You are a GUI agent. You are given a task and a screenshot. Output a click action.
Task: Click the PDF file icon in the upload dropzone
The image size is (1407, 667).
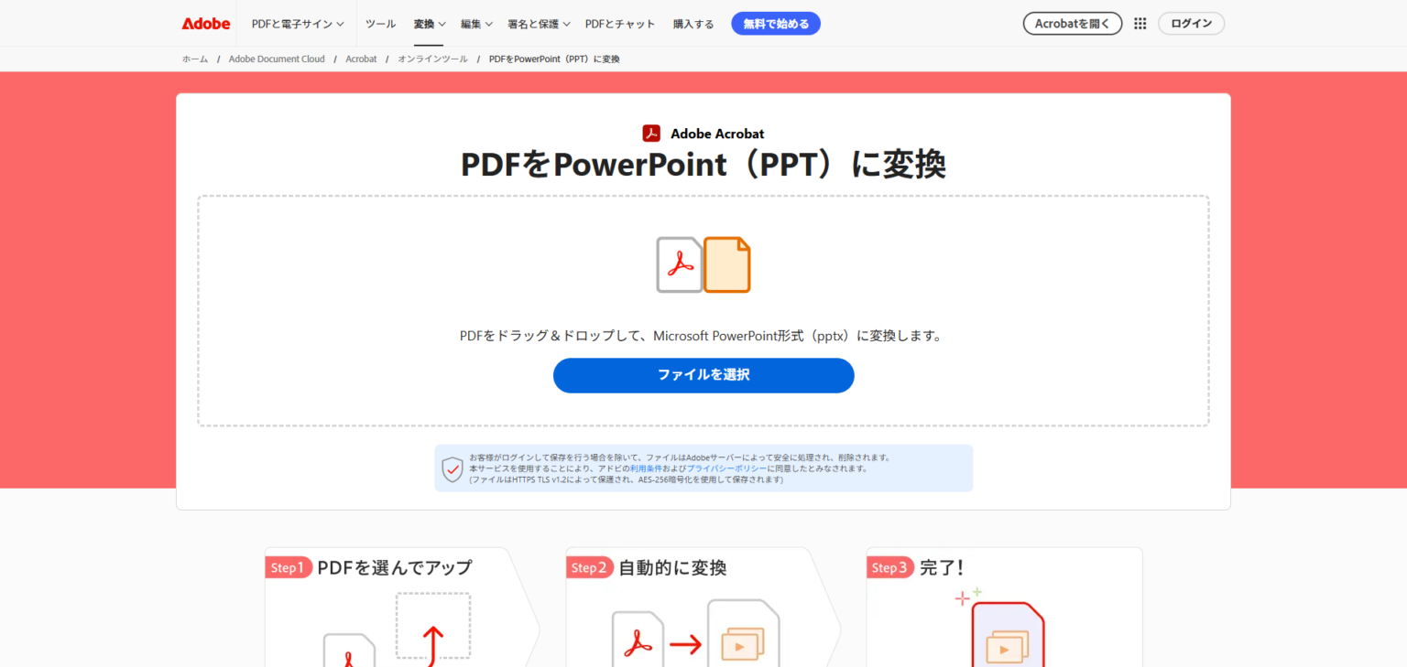tap(678, 265)
